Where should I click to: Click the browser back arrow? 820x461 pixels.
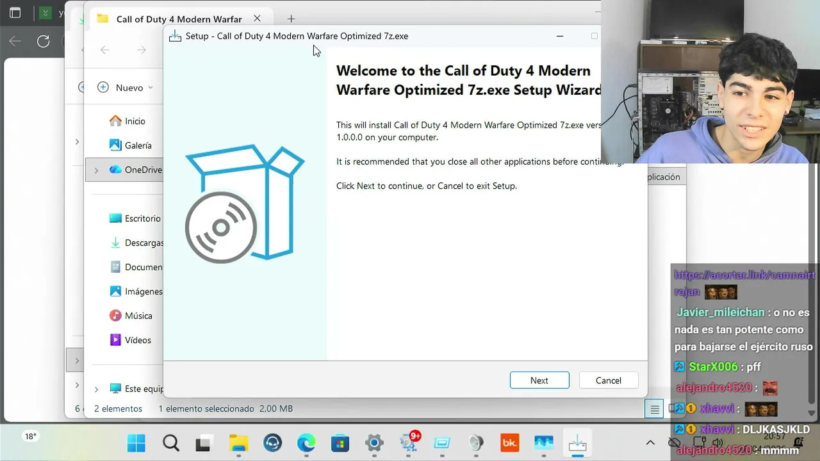[15, 42]
